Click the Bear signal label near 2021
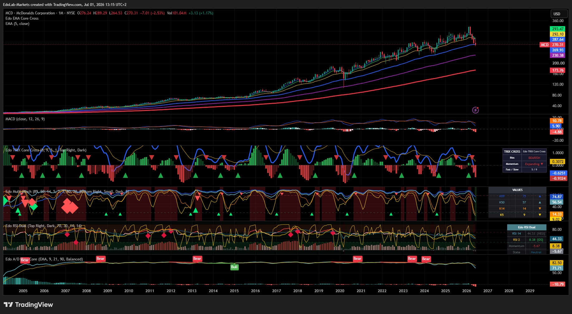Screen dimensions: 572x314 coord(358,259)
